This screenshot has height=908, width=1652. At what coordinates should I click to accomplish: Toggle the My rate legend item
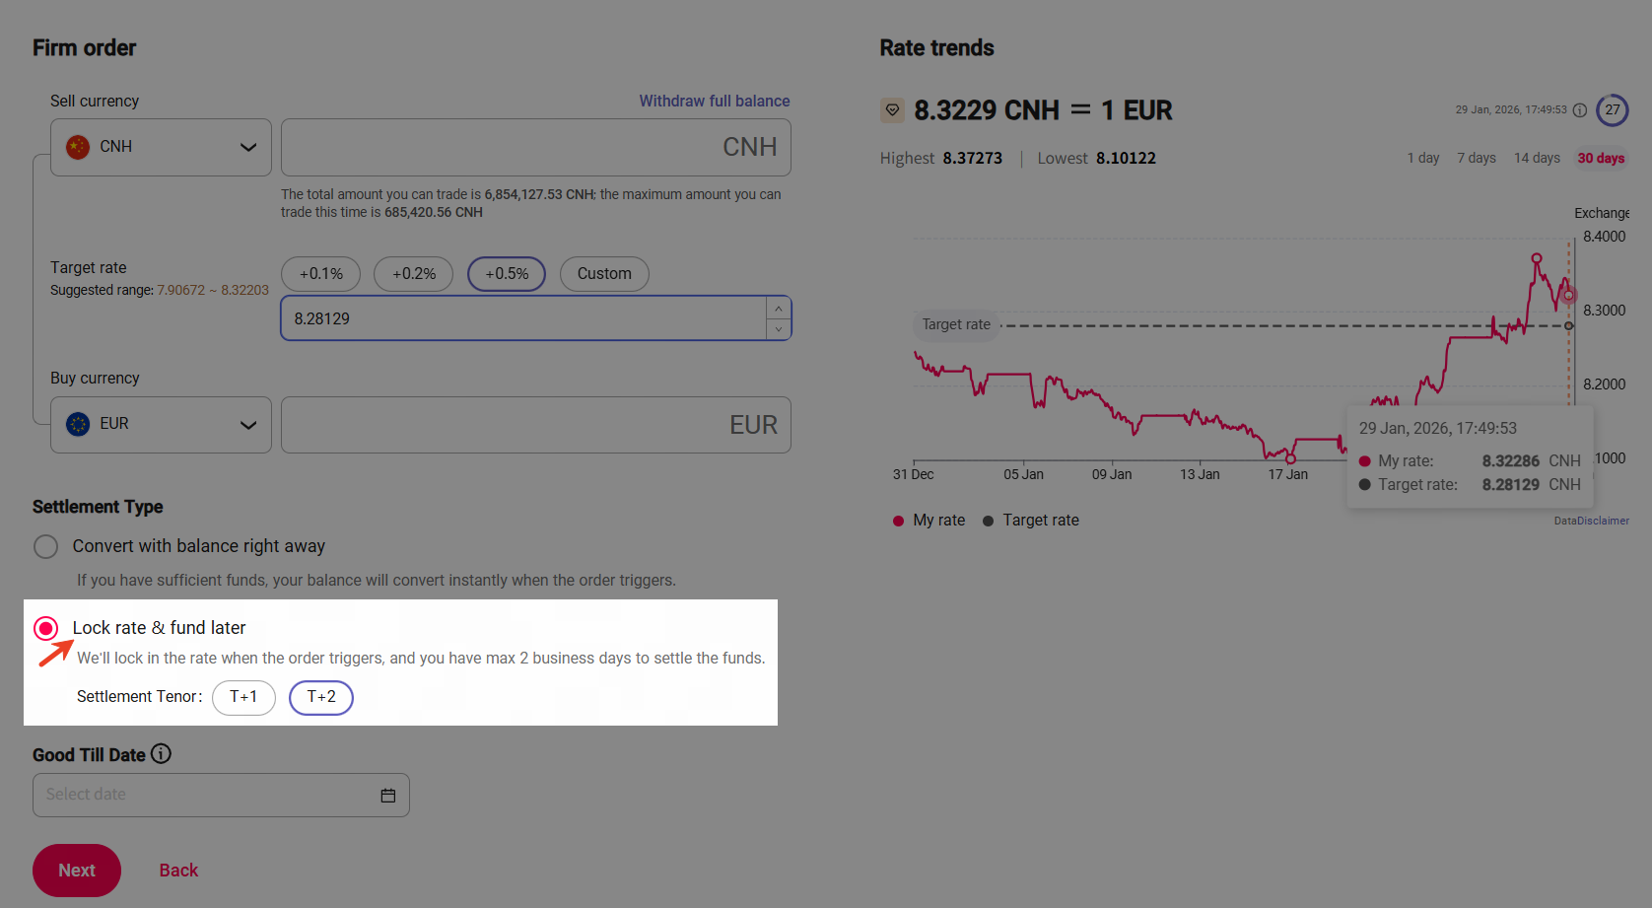pyautogui.click(x=929, y=521)
